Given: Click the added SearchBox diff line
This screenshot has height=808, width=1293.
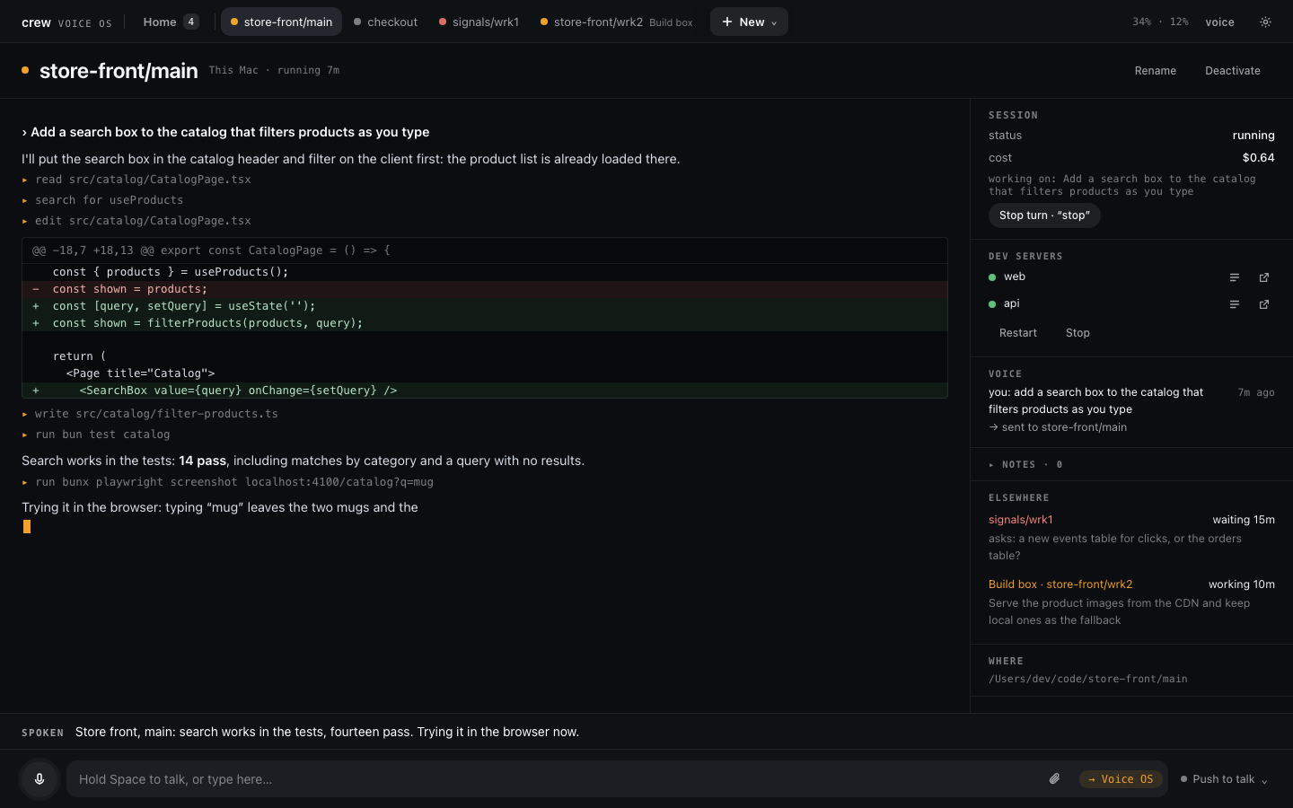Looking at the screenshot, I should (485, 391).
